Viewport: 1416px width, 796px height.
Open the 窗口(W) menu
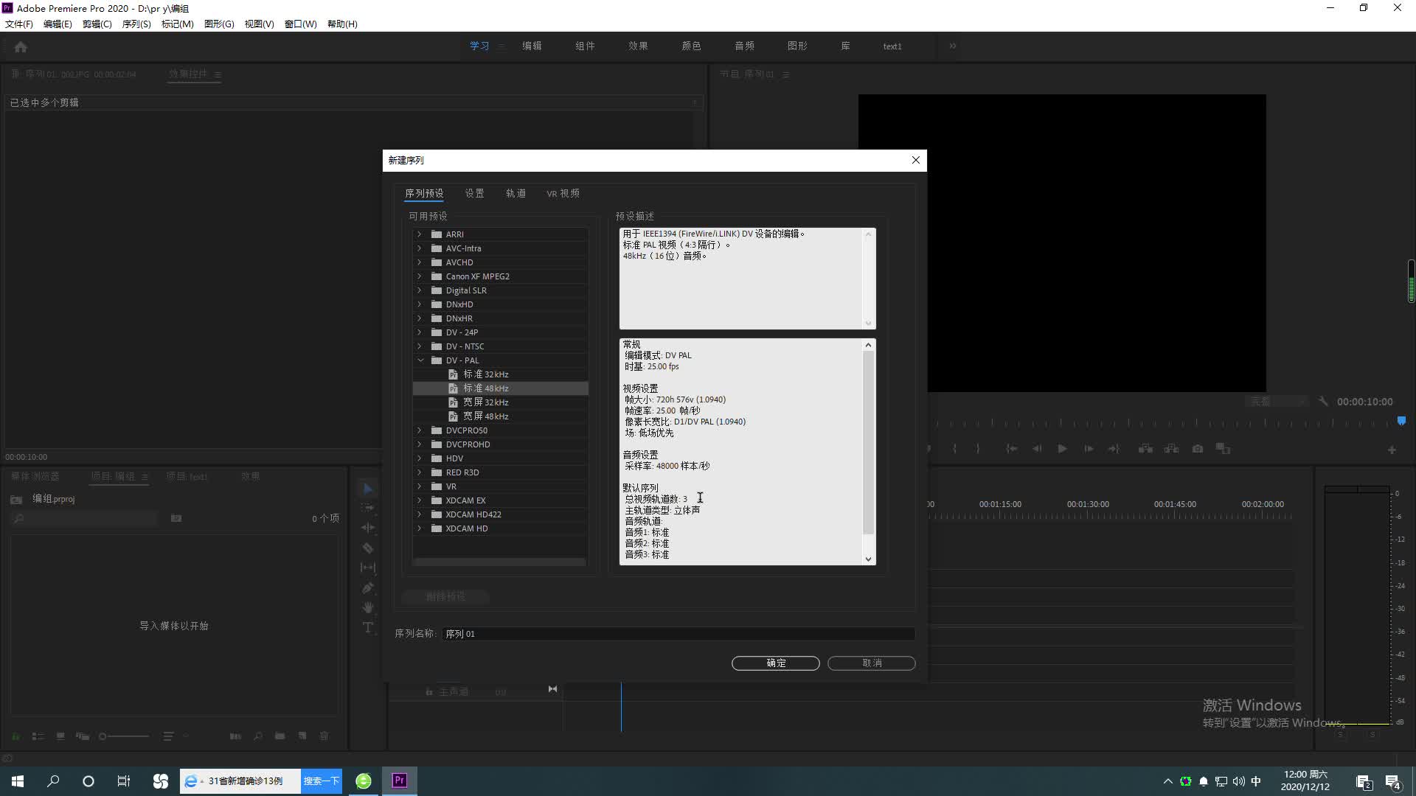click(300, 24)
